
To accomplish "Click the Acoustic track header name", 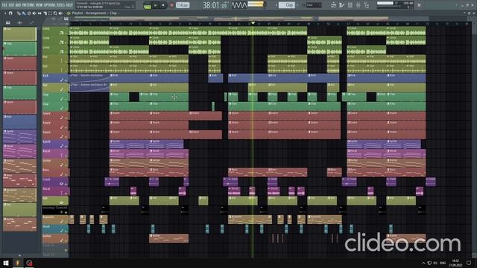I will [x=48, y=217].
